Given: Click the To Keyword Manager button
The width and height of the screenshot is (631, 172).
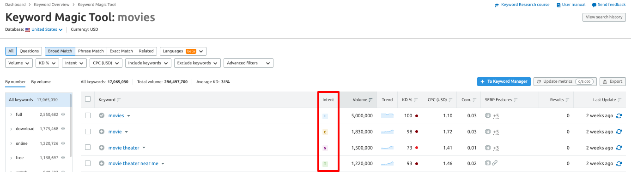Looking at the screenshot, I should [x=504, y=81].
